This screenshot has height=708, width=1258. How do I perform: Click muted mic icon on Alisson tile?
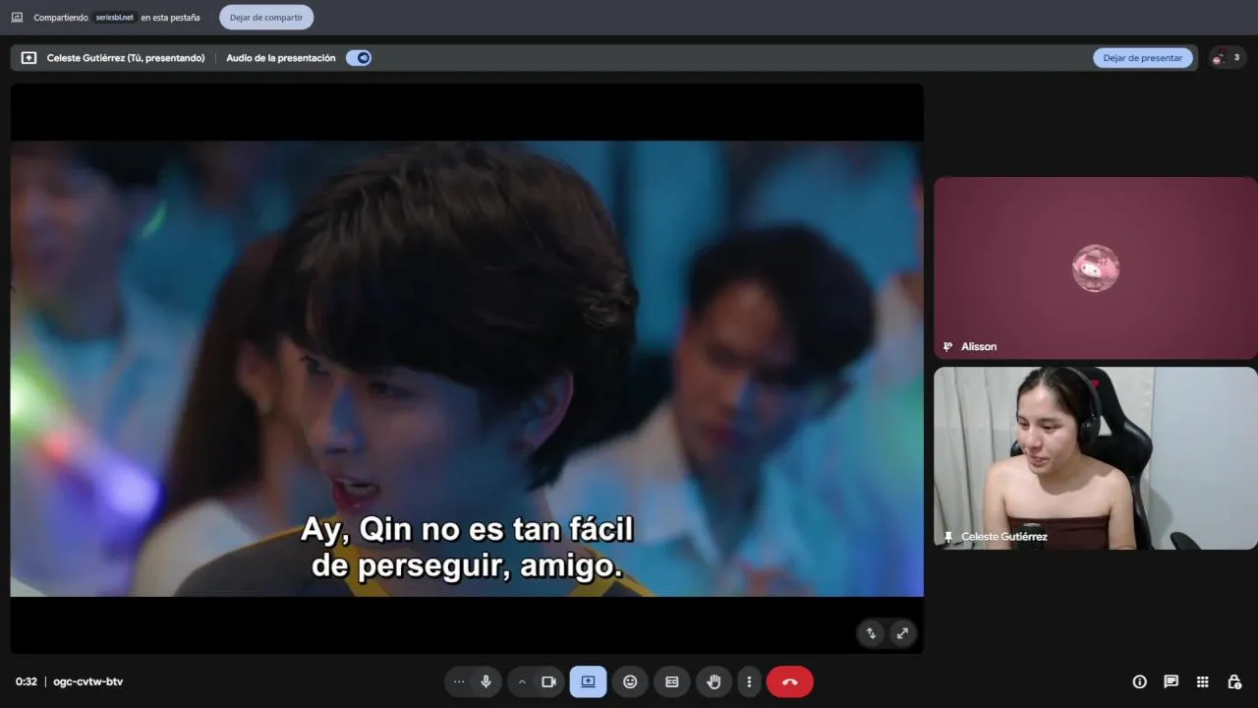point(948,346)
